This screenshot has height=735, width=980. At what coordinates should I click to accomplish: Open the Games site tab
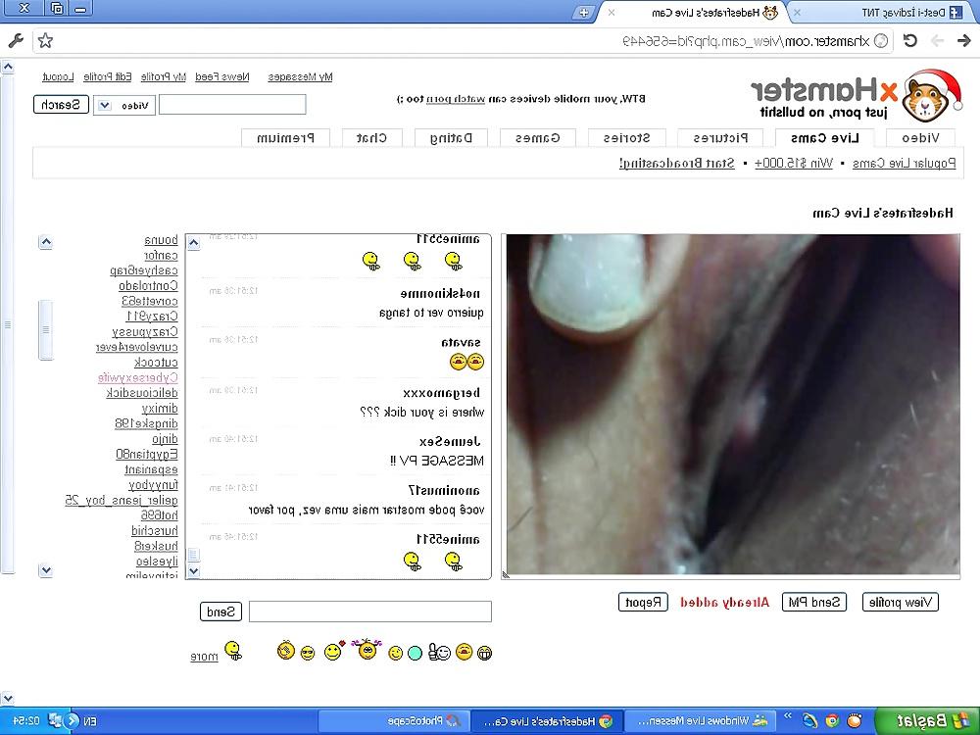537,138
